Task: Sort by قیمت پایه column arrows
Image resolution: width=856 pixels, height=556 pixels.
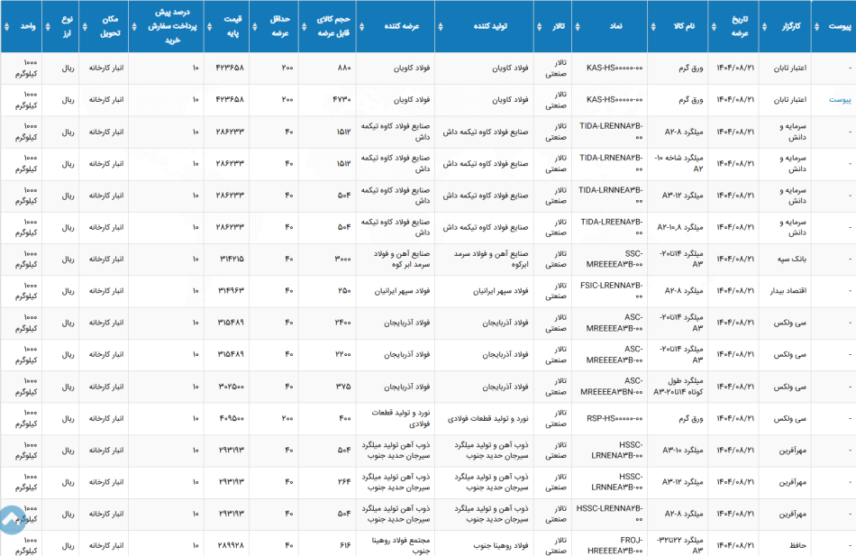Action: [210, 26]
